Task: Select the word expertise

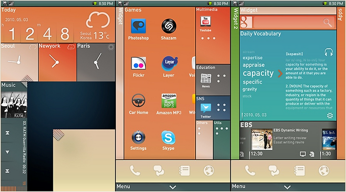Action: tap(253, 58)
